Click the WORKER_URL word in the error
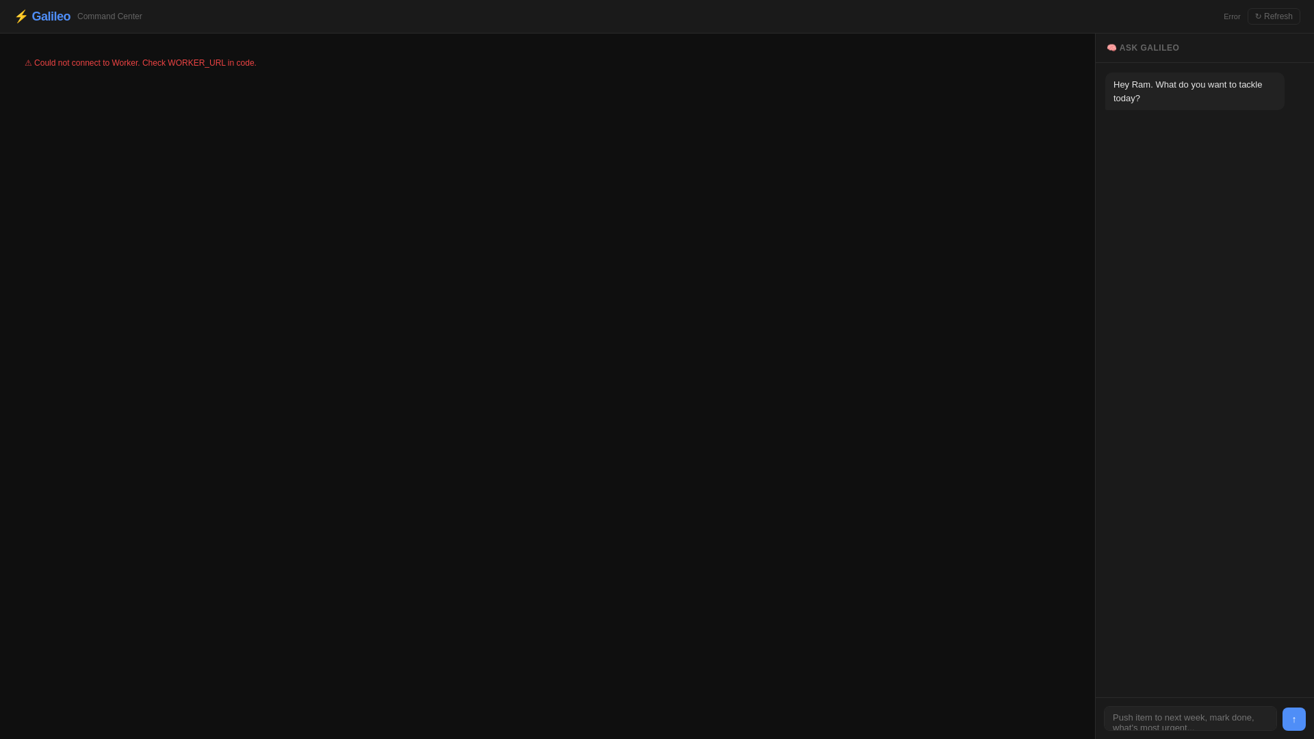Viewport: 1314px width, 739px height. (196, 63)
